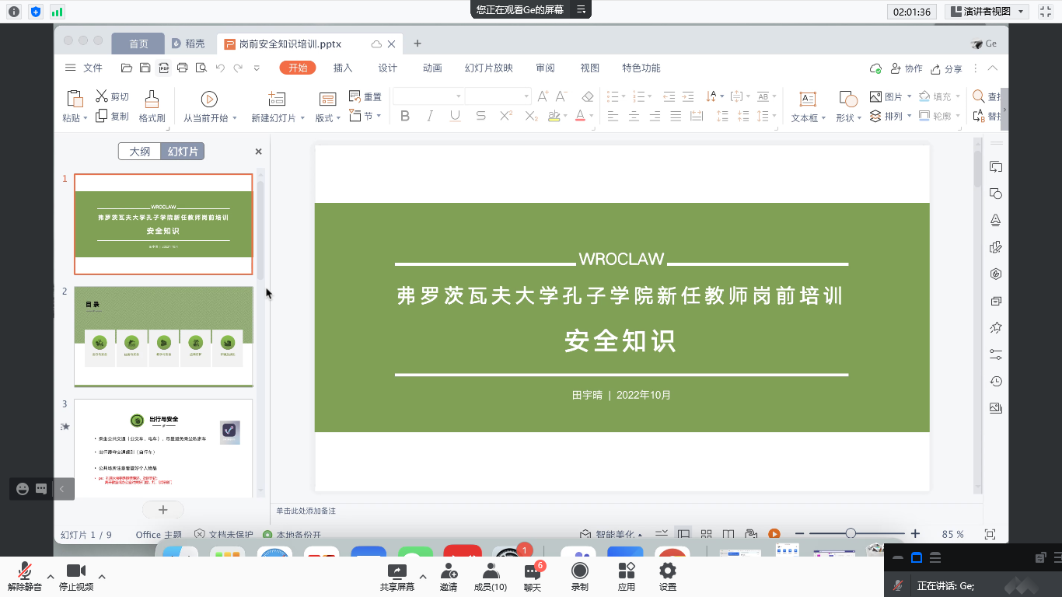1062x597 pixels.
Task: Switch to Outline (大纲) view toggle
Action: tap(140, 152)
